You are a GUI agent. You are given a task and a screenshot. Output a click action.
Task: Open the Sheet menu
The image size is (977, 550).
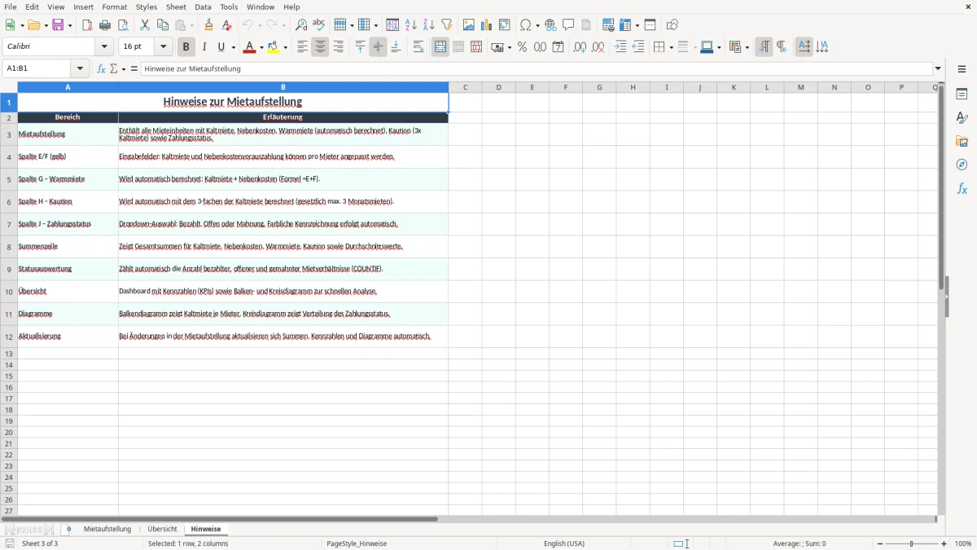click(176, 7)
